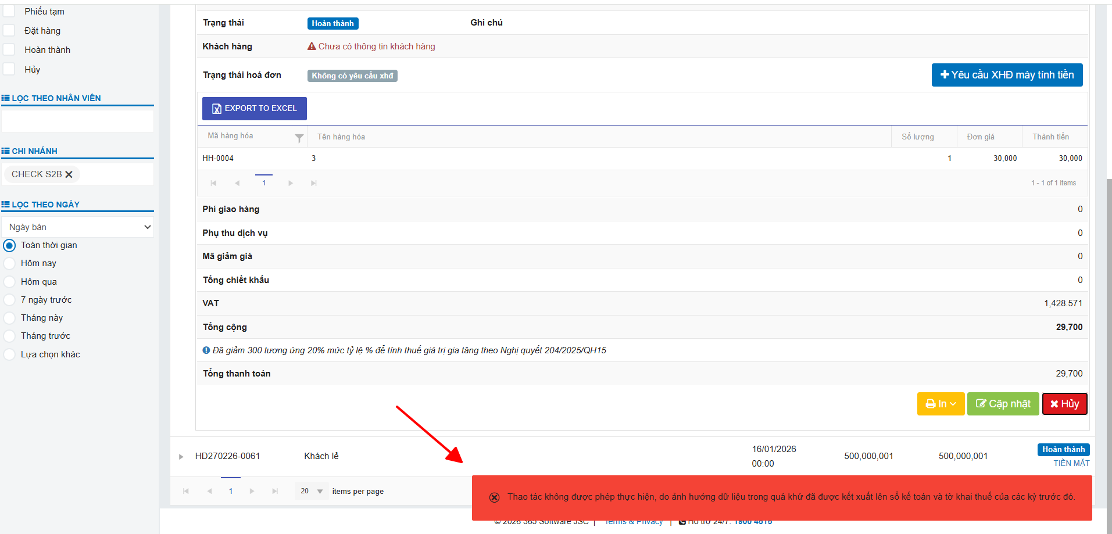This screenshot has height=534, width=1112.
Task: Go to next page in invoice list pager
Action: click(x=252, y=491)
